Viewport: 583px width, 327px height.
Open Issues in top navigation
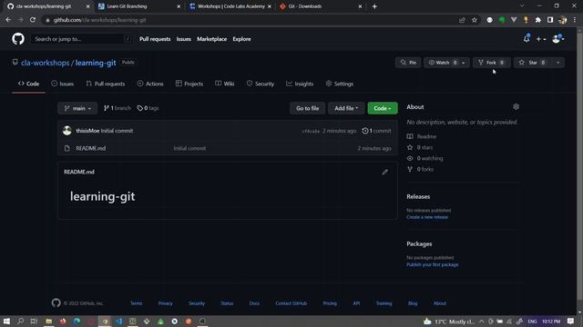click(184, 39)
